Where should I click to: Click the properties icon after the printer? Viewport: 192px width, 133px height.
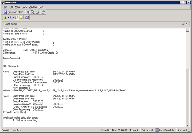(x=43, y=12)
